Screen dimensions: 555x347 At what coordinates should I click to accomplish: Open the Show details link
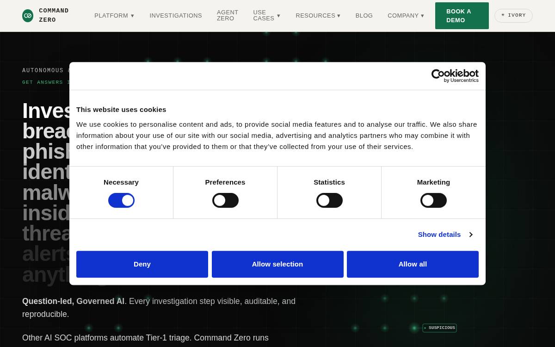(439, 235)
